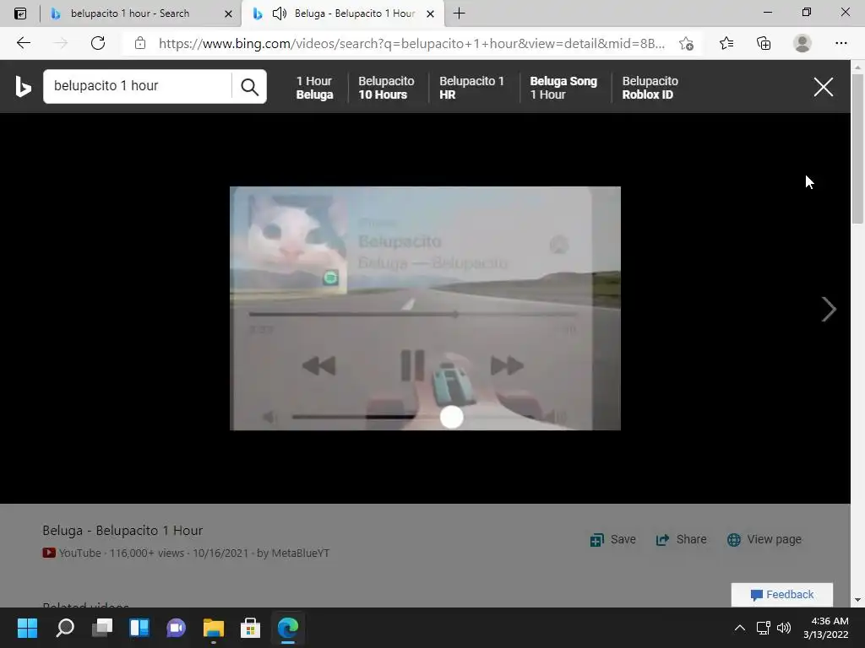Click the address bar URL
865x648 pixels.
click(411, 44)
